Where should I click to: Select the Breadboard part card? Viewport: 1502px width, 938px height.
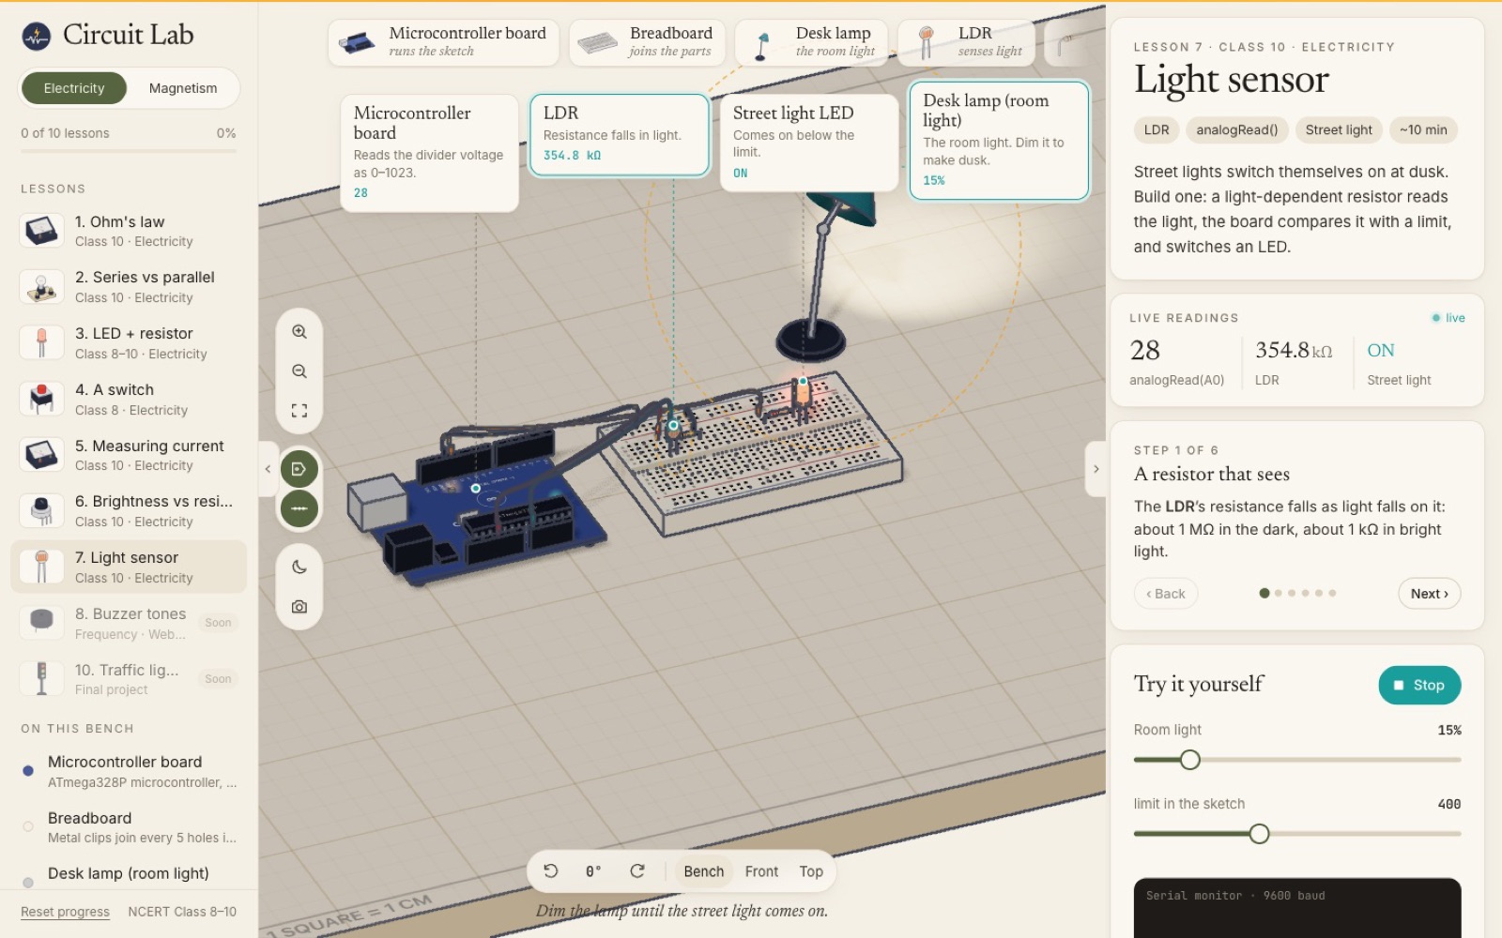click(x=647, y=42)
